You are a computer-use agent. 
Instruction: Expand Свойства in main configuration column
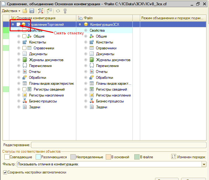(x=19, y=30)
